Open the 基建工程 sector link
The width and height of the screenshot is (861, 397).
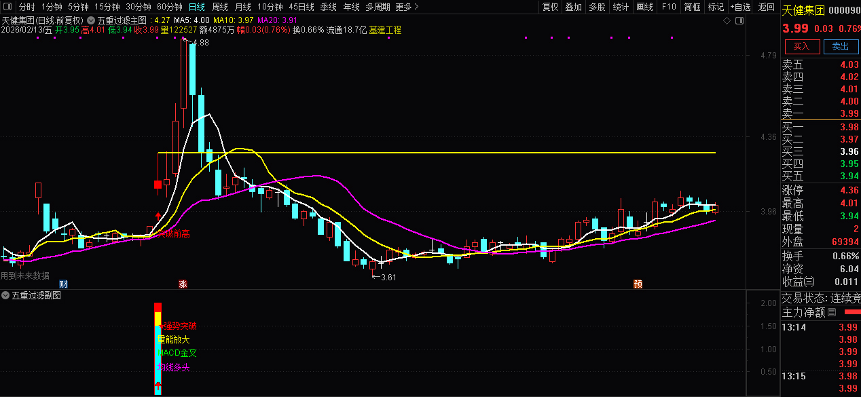click(385, 31)
